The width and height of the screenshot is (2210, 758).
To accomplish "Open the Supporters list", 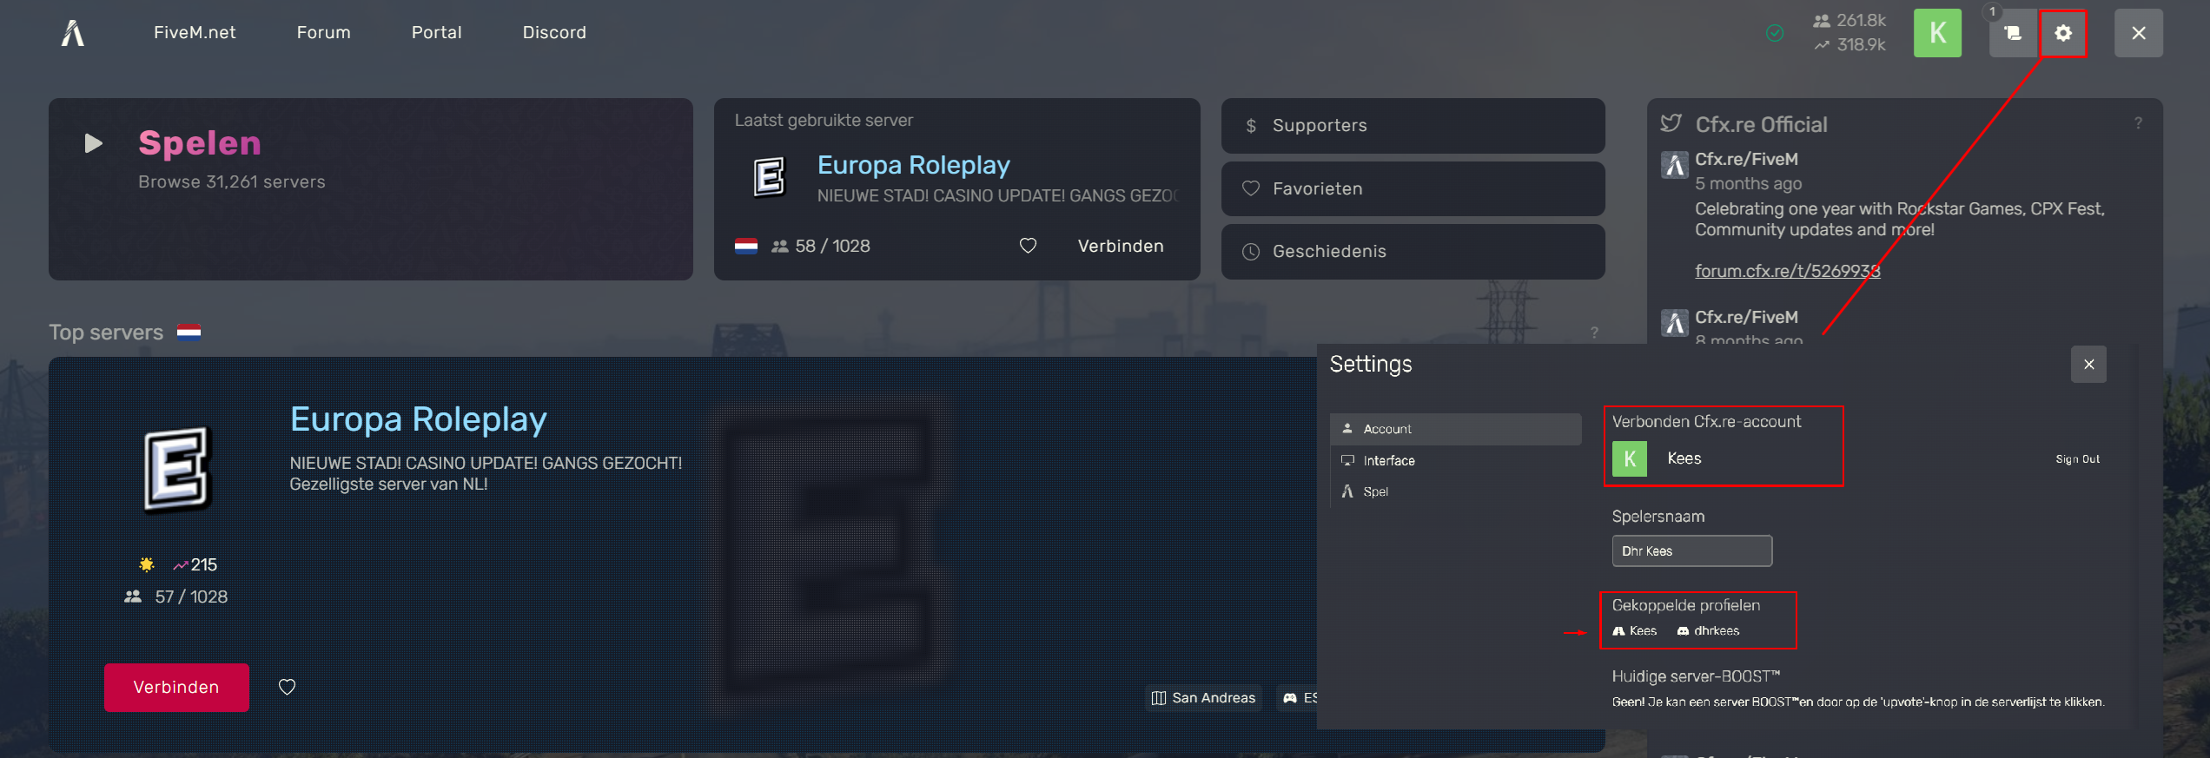I will 1413,126.
